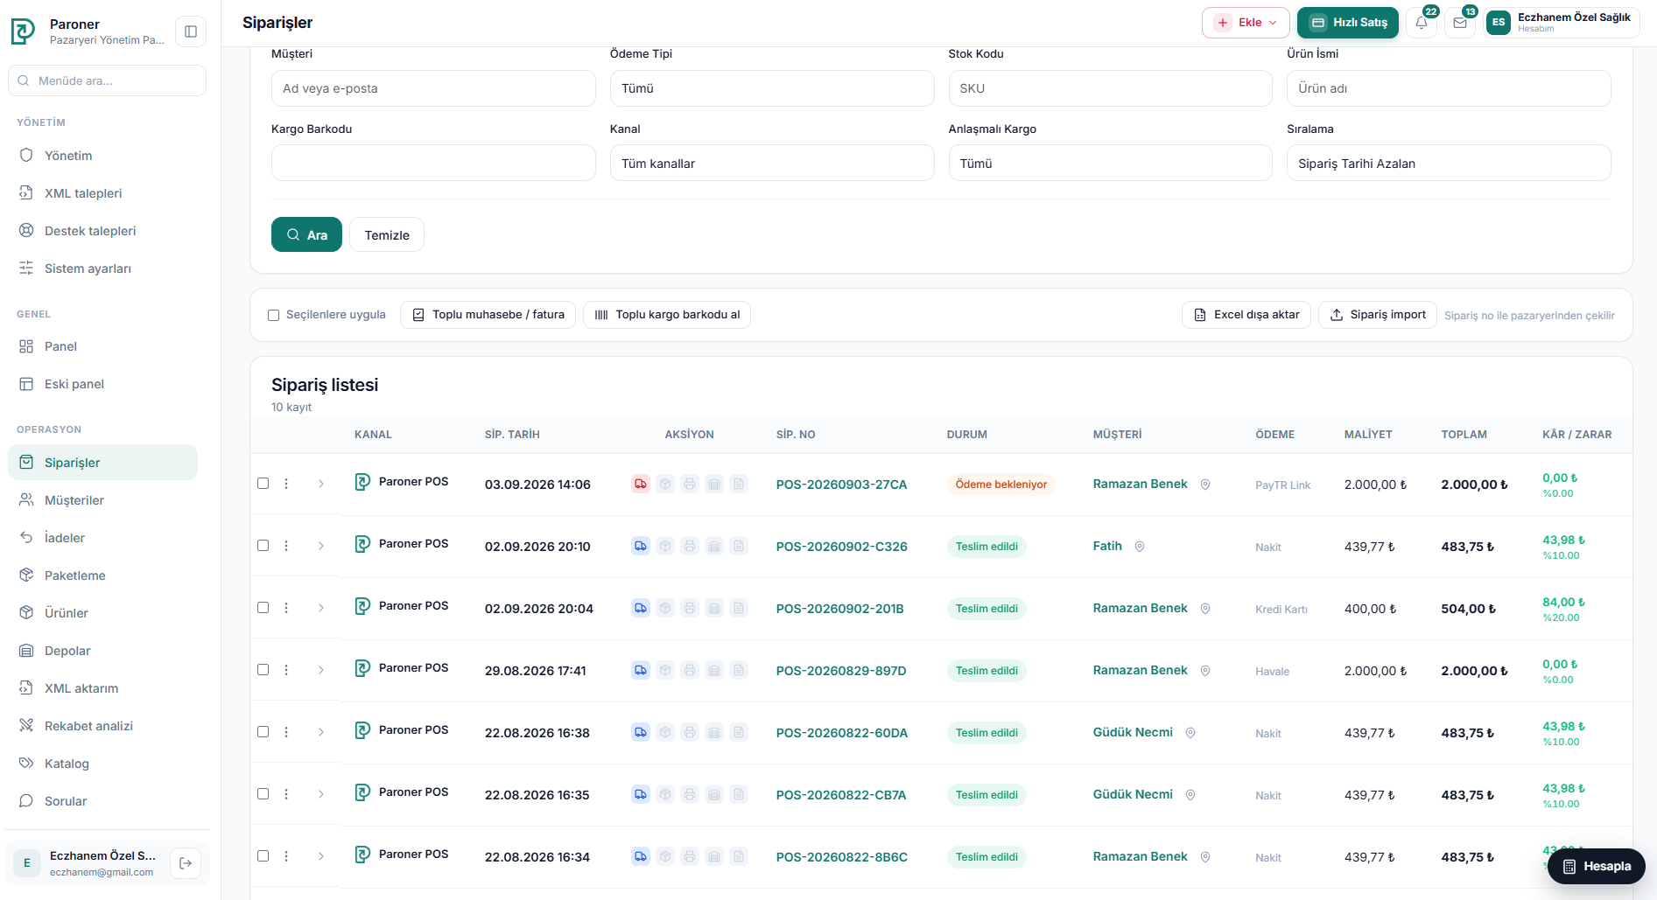Select the checkbox for order POS-20260903-27CA
1657x900 pixels.
263,483
